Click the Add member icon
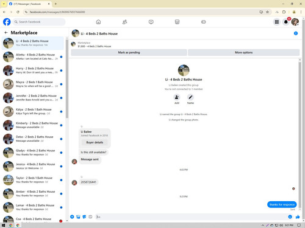 click(x=177, y=97)
